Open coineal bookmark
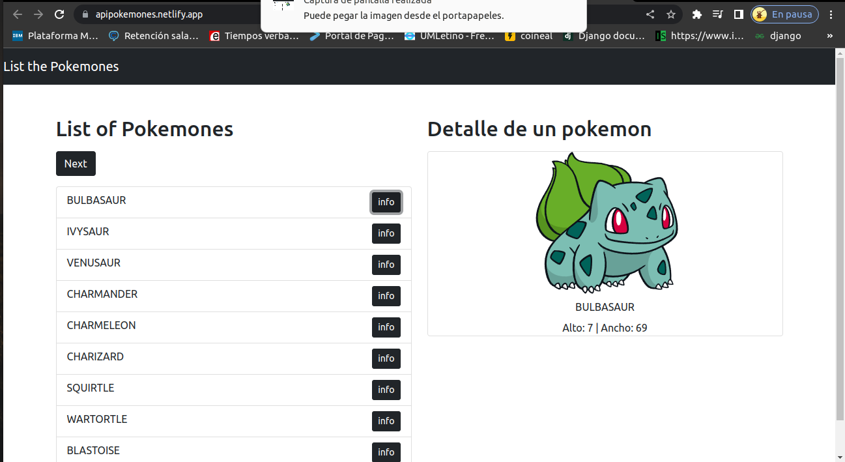The width and height of the screenshot is (845, 462). coord(529,36)
